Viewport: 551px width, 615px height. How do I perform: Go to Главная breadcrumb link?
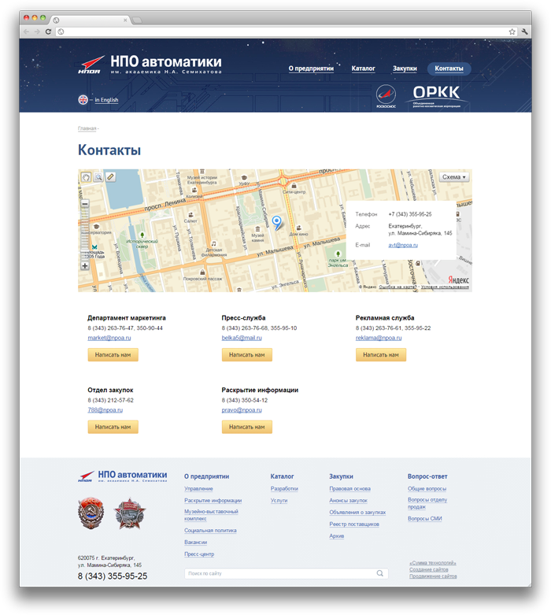coord(87,128)
